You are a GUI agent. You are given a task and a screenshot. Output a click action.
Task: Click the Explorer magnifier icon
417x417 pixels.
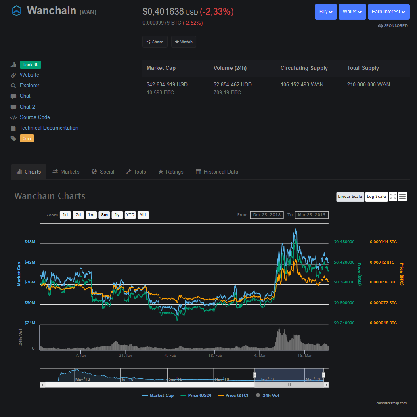click(x=13, y=86)
